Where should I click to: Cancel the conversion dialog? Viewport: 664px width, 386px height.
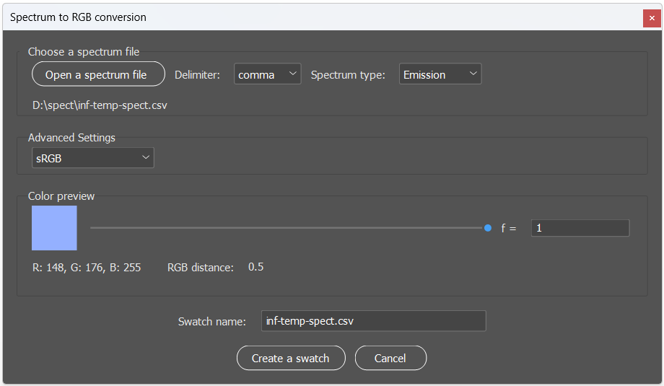390,358
